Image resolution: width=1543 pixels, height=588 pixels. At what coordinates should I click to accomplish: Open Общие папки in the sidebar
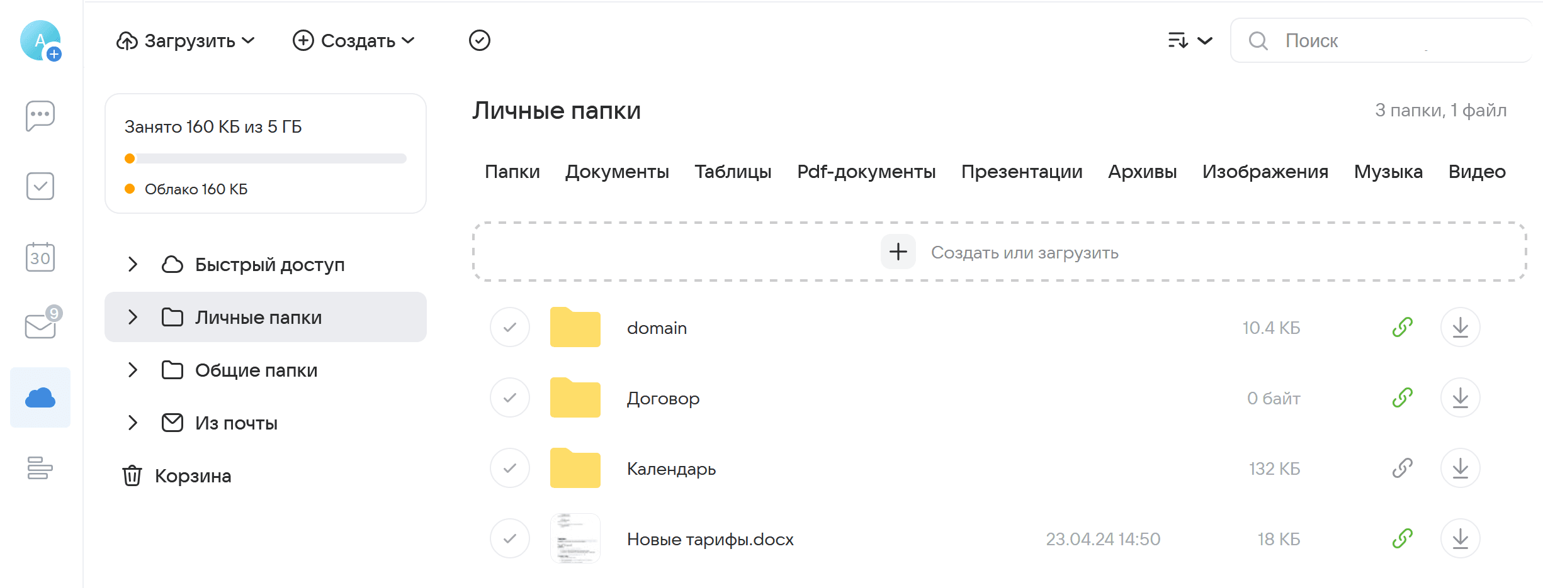tap(266, 370)
